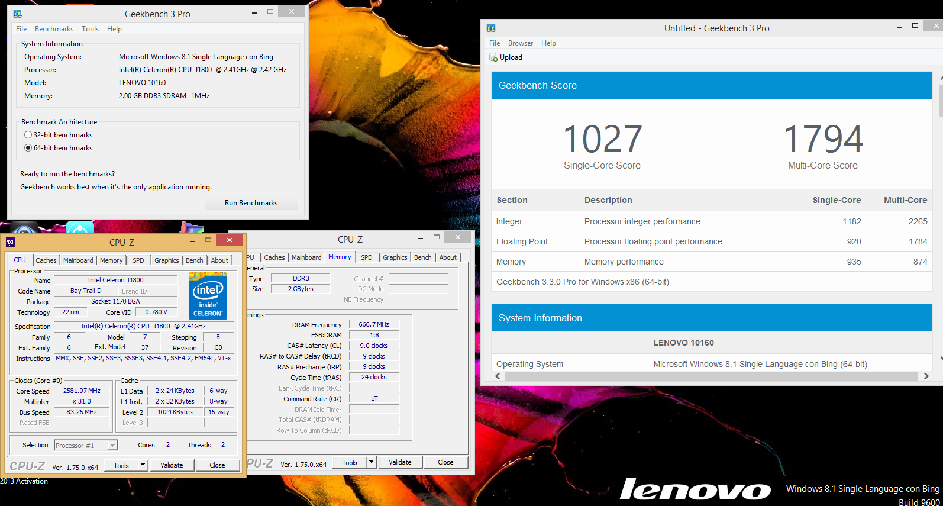This screenshot has width=943, height=506.
Task: Open Benchmarks menu in Geekbench
Action: click(54, 29)
